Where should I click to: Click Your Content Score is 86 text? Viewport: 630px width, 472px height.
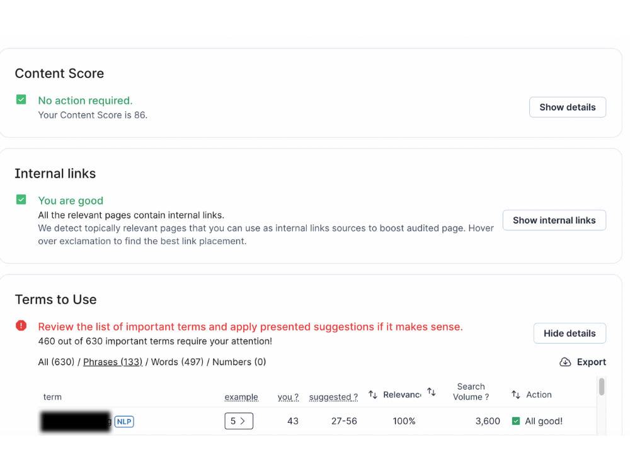coord(93,115)
